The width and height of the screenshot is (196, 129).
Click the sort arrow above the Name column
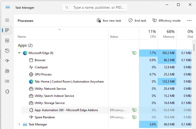coord(60,30)
